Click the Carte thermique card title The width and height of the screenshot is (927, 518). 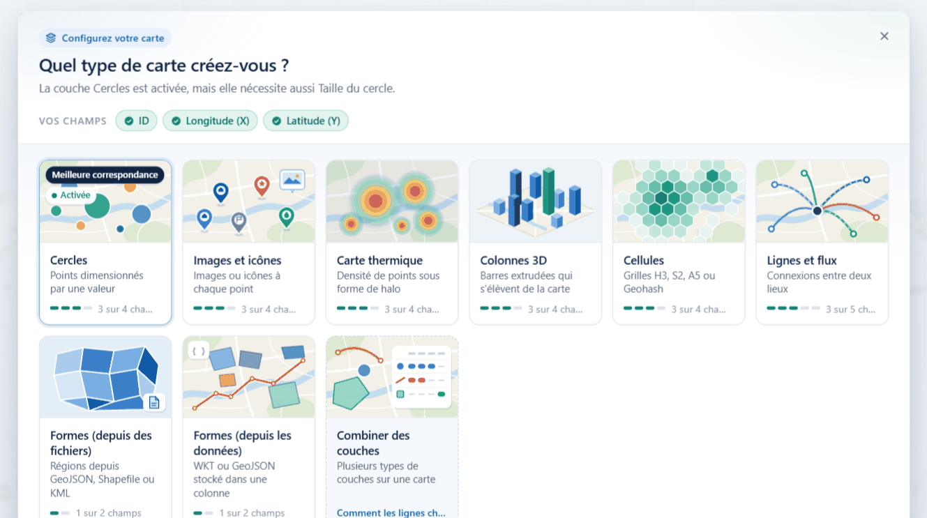click(379, 261)
